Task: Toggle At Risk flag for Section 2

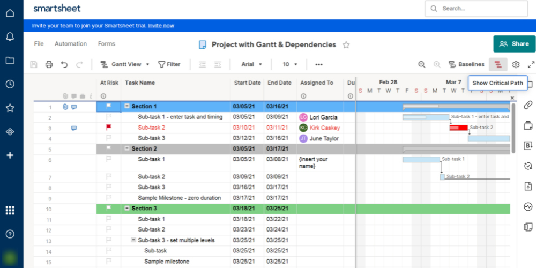Action: point(109,148)
